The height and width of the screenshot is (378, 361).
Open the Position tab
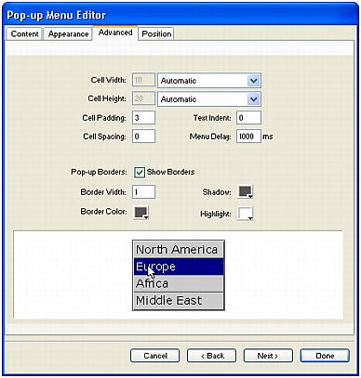[x=156, y=33]
